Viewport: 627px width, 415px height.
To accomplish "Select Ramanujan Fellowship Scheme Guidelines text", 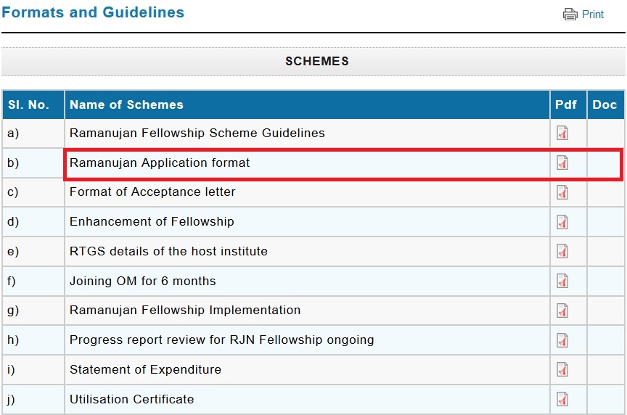I will (197, 133).
